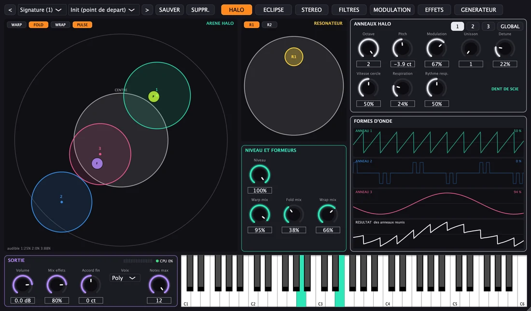Image resolution: width=531 pixels, height=311 pixels.
Task: Select ring 3 in Anneaux Halo
Action: coord(488,26)
